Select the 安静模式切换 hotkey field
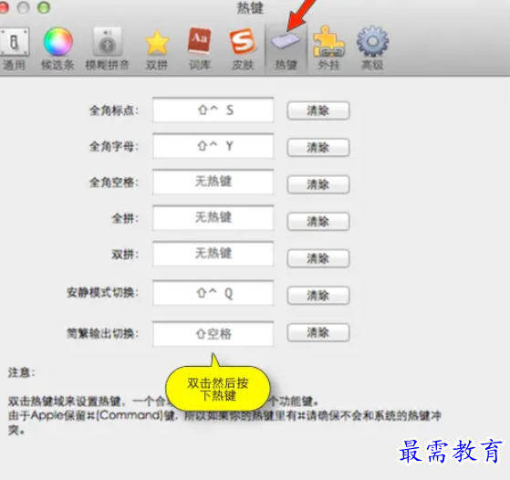 click(213, 293)
